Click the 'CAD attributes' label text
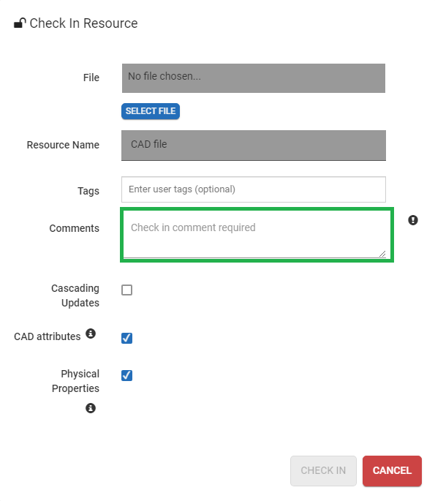The width and height of the screenshot is (435, 501). (x=48, y=336)
